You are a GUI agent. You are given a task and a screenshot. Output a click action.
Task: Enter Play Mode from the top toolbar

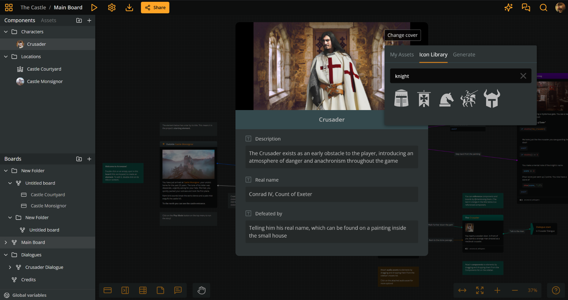94,7
